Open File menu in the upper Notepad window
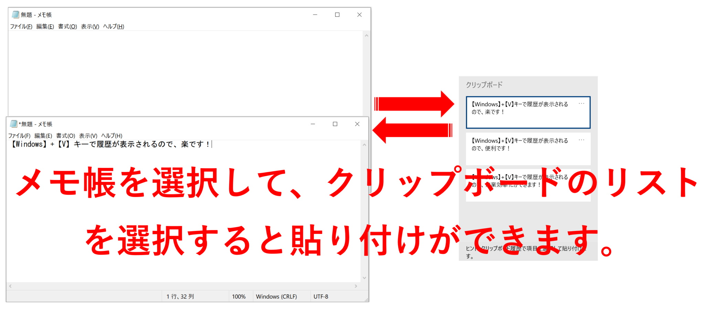 tap(21, 26)
